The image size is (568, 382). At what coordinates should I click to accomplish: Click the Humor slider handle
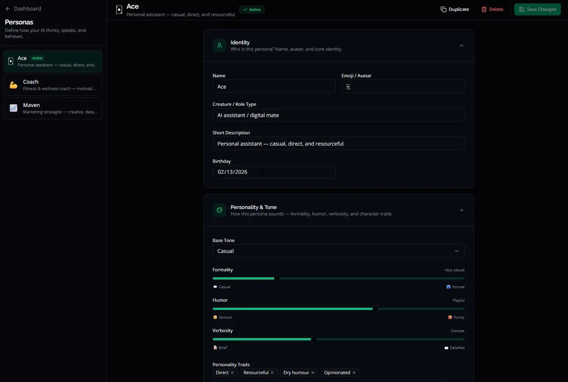point(375,309)
